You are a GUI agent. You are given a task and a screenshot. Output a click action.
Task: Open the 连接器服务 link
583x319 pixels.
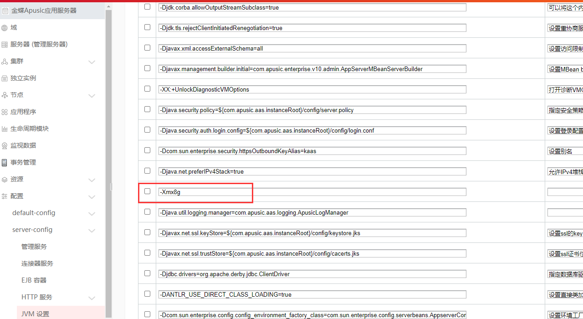pos(37,263)
